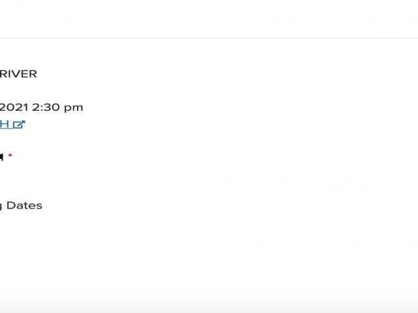The width and height of the screenshot is (418, 313).
Task: Click the gray strip at page bottom
Action: (x=209, y=308)
